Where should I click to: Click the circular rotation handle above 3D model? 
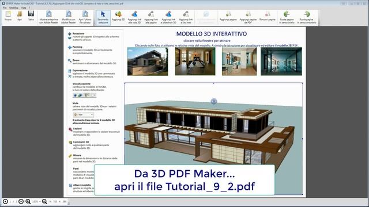coord(214,101)
